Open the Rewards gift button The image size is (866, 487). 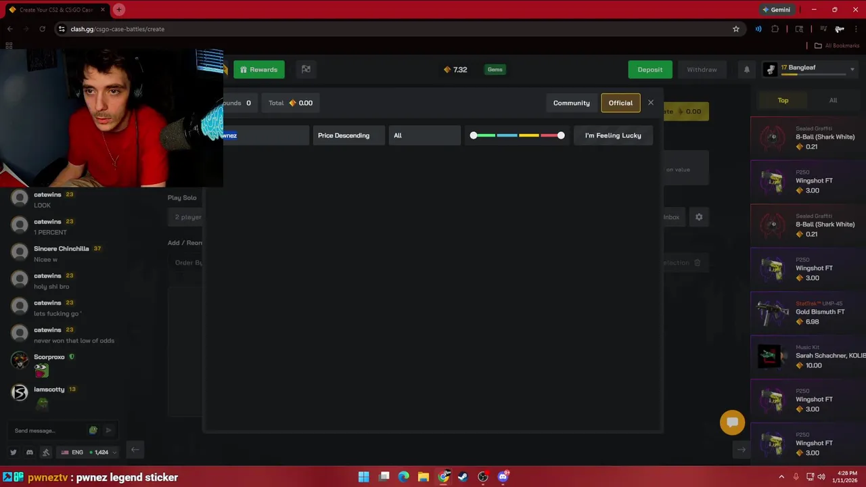(x=259, y=70)
